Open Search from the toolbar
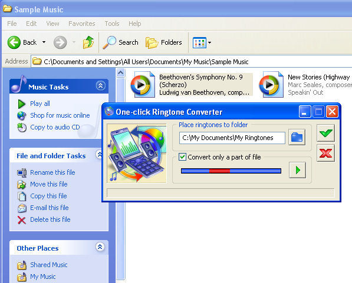 pyautogui.click(x=120, y=42)
